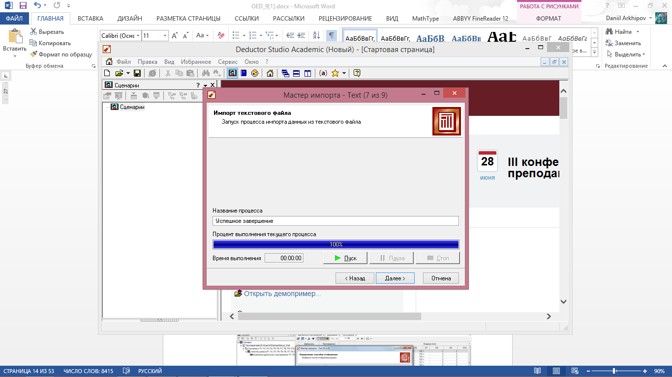Click Далее button in import wizard
The image size is (672, 377).
395,278
